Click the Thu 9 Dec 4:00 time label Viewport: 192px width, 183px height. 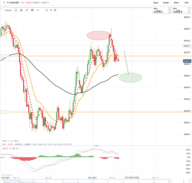tap(132, 177)
